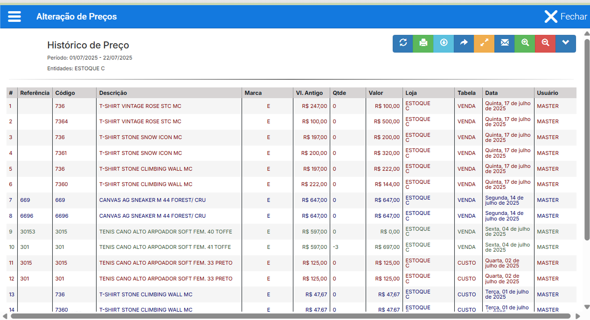Click the refresh report icon
Viewport: 590px width, 320px height.
point(403,43)
